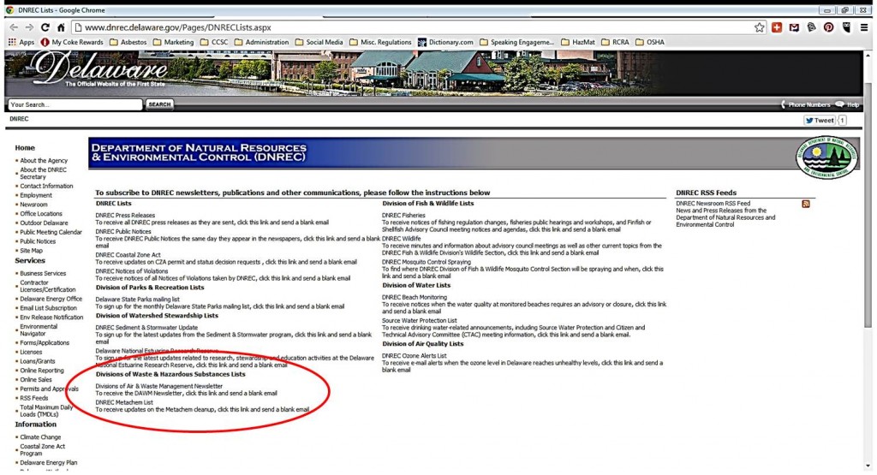Click the red plus extension icon

pos(777,27)
